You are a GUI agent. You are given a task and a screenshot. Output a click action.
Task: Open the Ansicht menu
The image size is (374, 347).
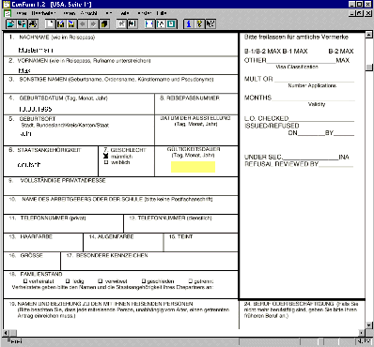(88, 13)
